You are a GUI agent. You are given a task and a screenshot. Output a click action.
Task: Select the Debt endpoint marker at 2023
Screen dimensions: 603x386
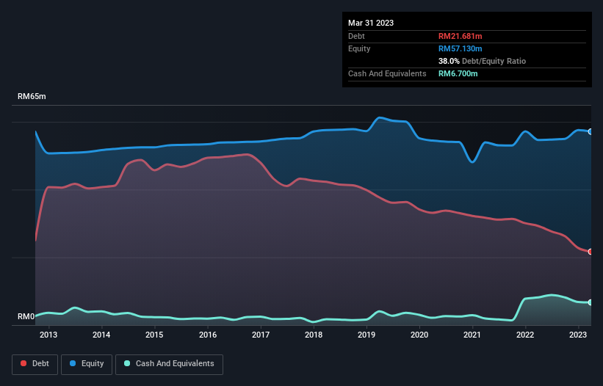[591, 252]
